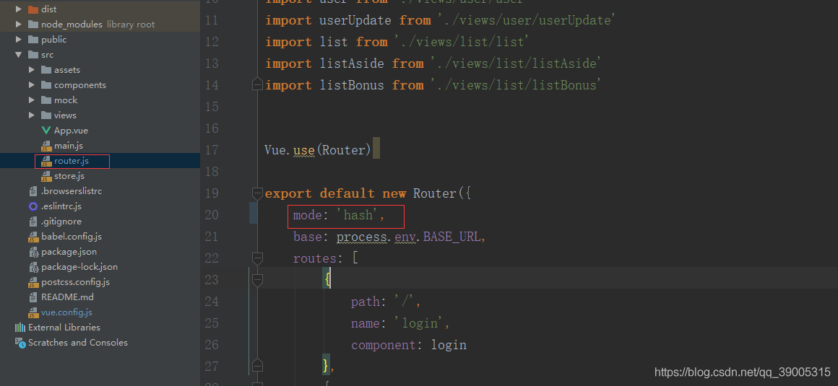
Task: Click the file icon beside .gitignore
Action: (33, 221)
